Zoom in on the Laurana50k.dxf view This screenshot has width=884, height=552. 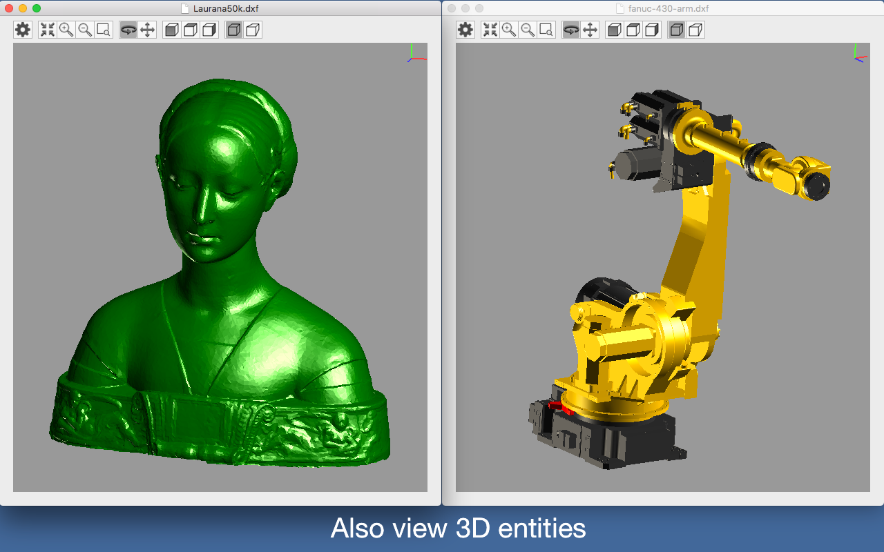click(66, 30)
